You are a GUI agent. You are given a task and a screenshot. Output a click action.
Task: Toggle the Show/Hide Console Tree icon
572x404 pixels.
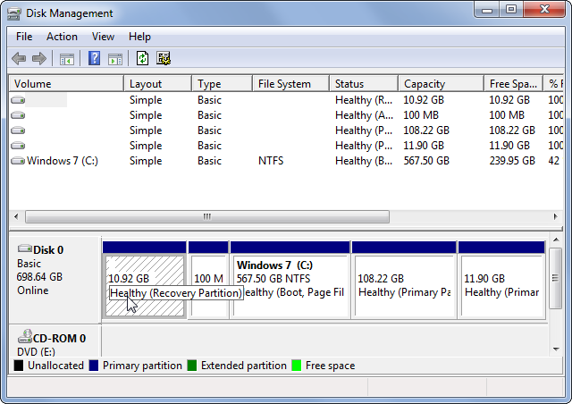tap(66, 59)
